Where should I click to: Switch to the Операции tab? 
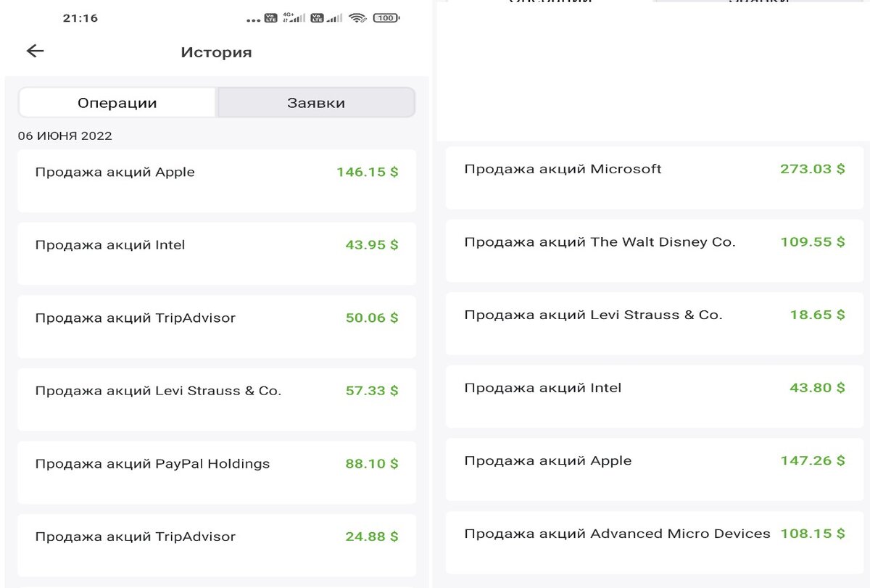tap(117, 103)
